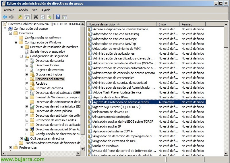Select Directivas de Administrador de lista tree item
230x163 pixels.
(x=58, y=102)
